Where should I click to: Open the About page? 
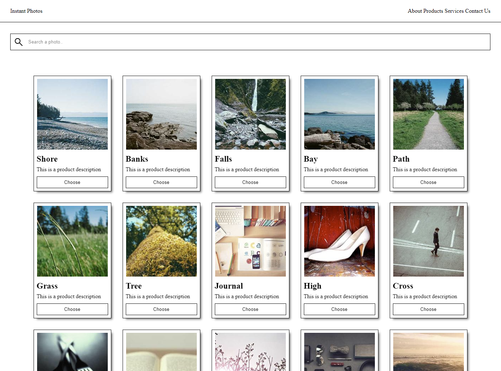pos(414,11)
